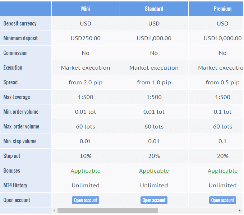Follow the Applicable bonuses link for Mini
Viewport: 244px width, 215px height.
pyautogui.click(x=86, y=171)
